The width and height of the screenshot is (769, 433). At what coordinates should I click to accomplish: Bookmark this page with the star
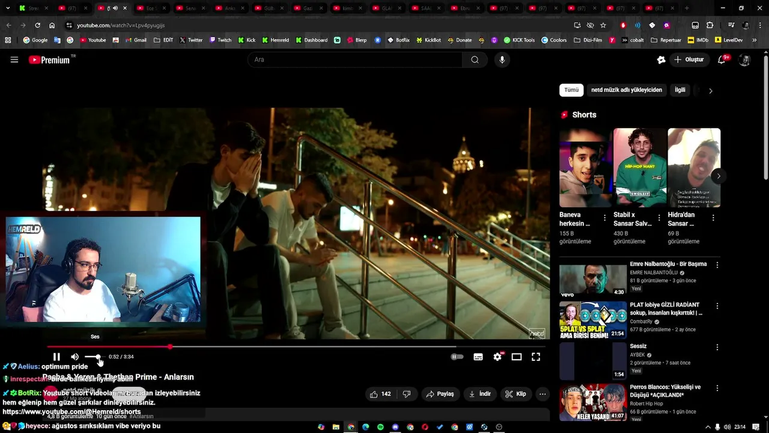pos(603,25)
